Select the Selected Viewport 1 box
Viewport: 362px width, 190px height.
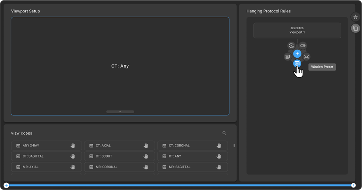click(x=297, y=30)
